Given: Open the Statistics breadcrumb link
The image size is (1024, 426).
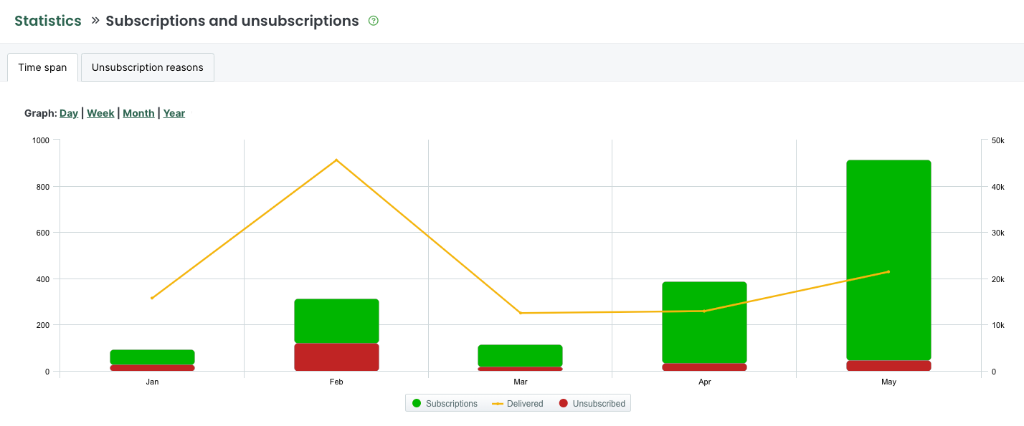Looking at the screenshot, I should pyautogui.click(x=48, y=21).
